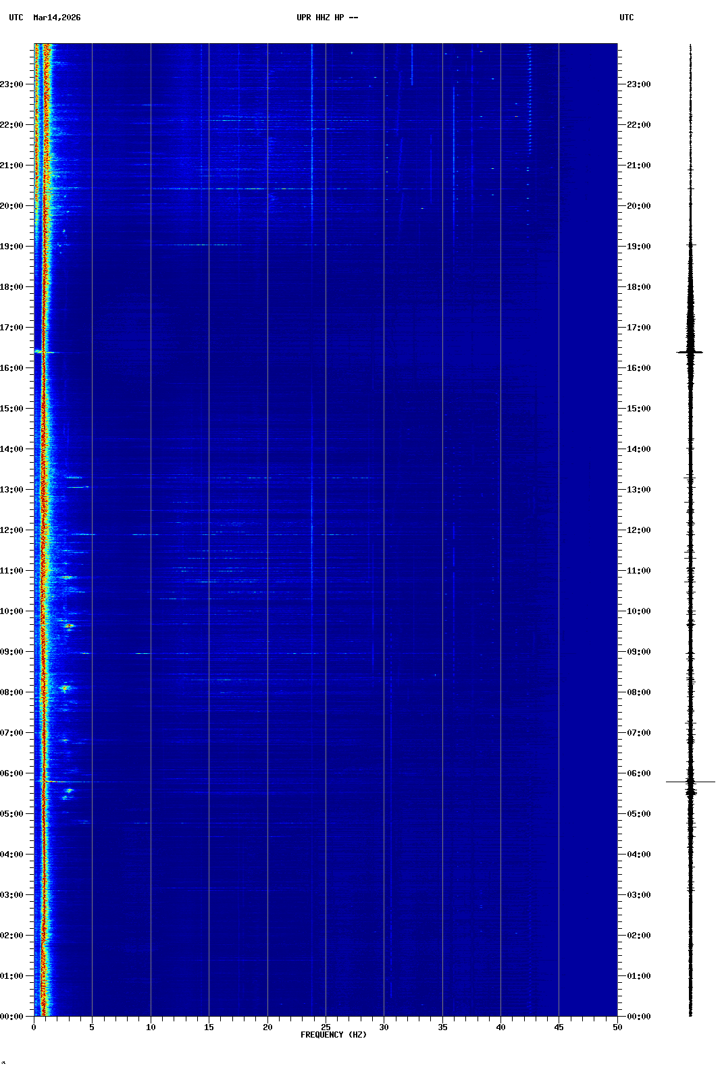Click the large waveform spike just before 06:00

(690, 782)
